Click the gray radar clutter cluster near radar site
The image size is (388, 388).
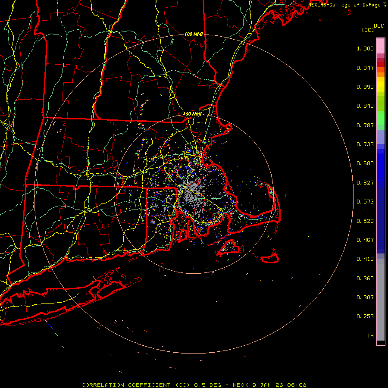click(195, 192)
